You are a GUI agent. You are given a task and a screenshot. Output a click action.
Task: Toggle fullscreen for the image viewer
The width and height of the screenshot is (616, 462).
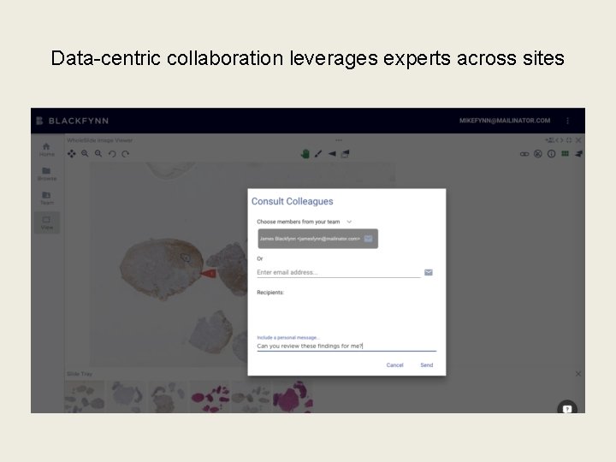pos(569,139)
